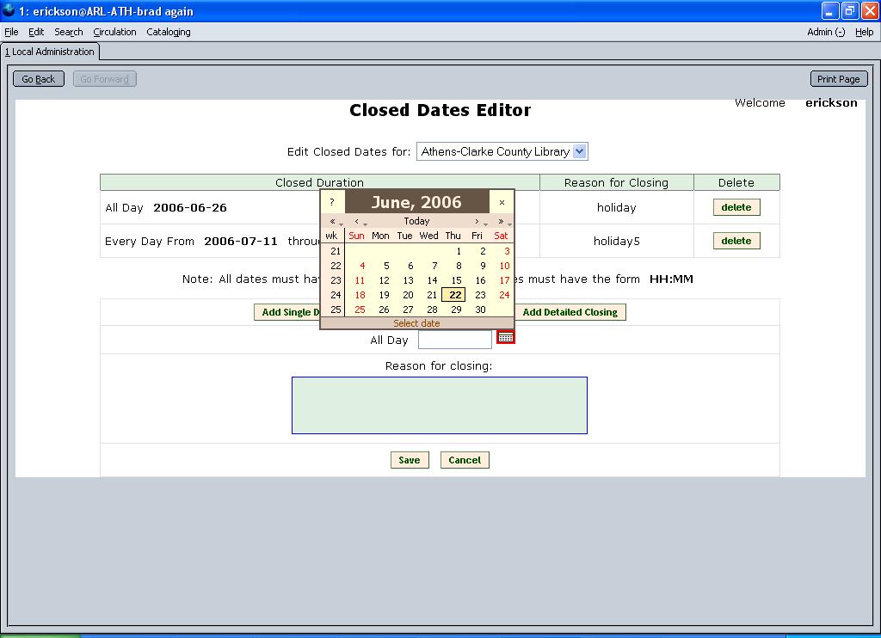Click Add Detailed Closing button
This screenshot has height=638, width=881.
(570, 312)
